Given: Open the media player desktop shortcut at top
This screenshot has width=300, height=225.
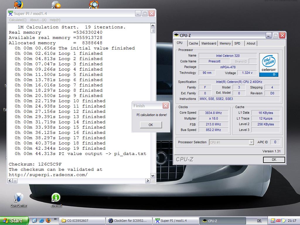Looking at the screenshot, I should (x=56, y=4).
